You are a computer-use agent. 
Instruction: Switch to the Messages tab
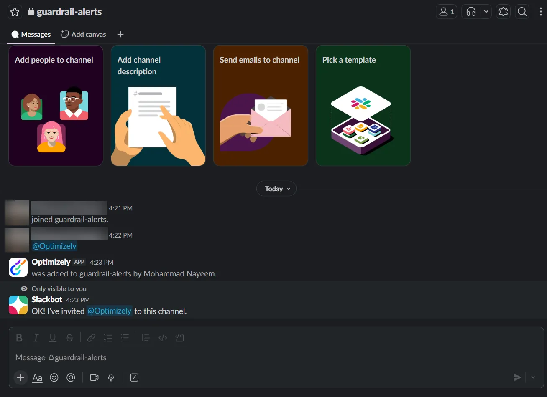tap(31, 35)
